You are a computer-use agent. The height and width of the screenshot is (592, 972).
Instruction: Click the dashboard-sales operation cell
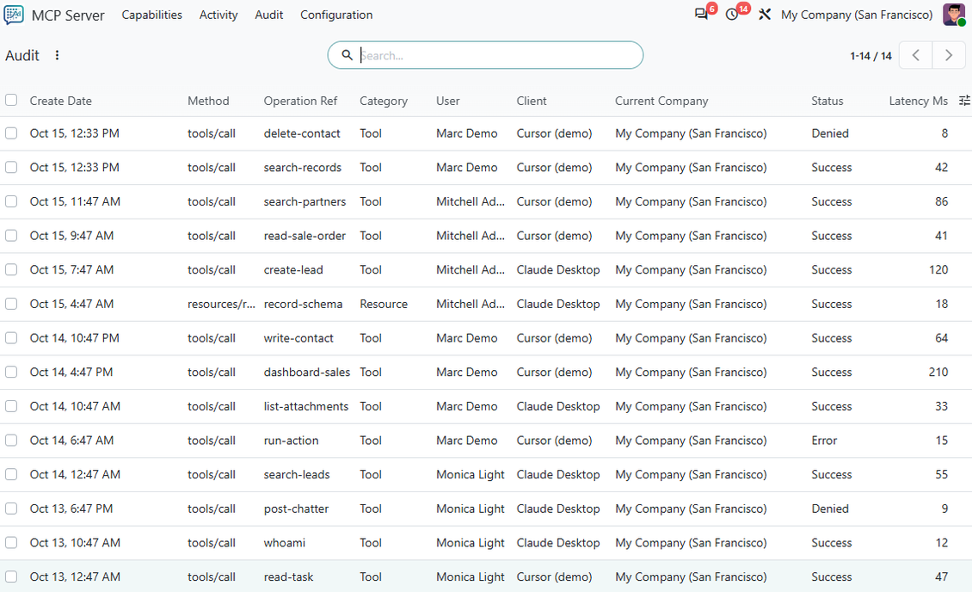tap(307, 372)
